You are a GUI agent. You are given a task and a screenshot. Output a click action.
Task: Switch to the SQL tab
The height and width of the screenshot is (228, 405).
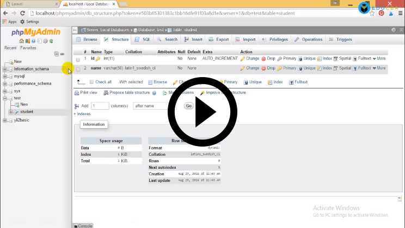[x=143, y=40]
